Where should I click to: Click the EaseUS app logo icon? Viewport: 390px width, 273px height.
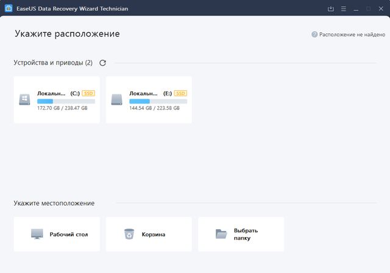pos(9,9)
